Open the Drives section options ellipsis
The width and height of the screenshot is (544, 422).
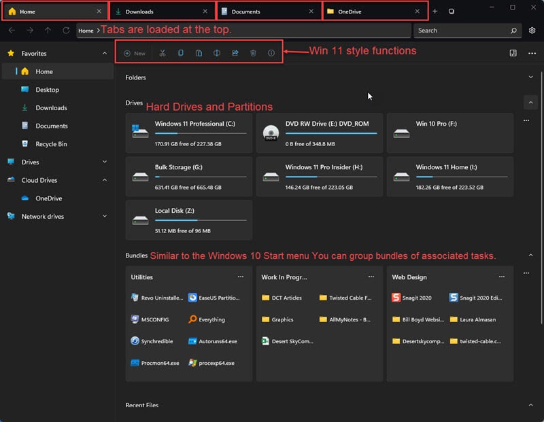[x=526, y=120]
